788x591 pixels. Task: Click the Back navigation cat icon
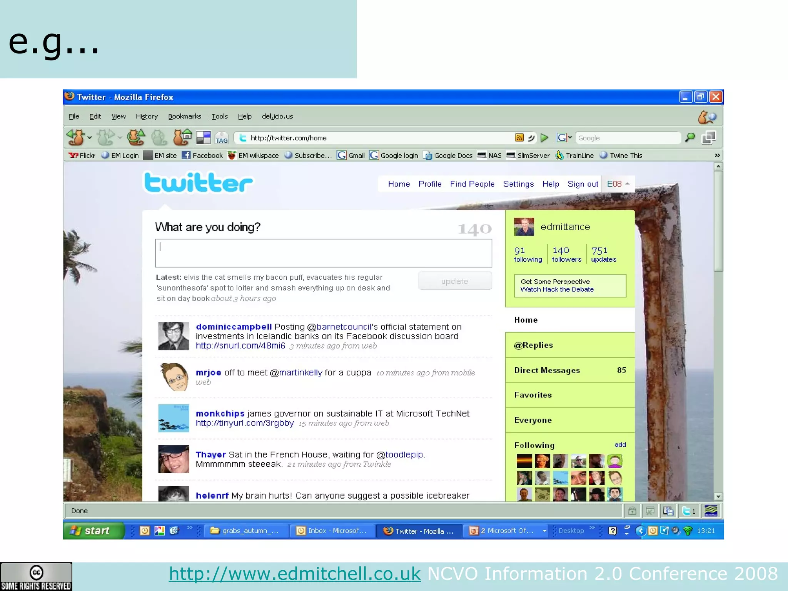[x=75, y=137]
